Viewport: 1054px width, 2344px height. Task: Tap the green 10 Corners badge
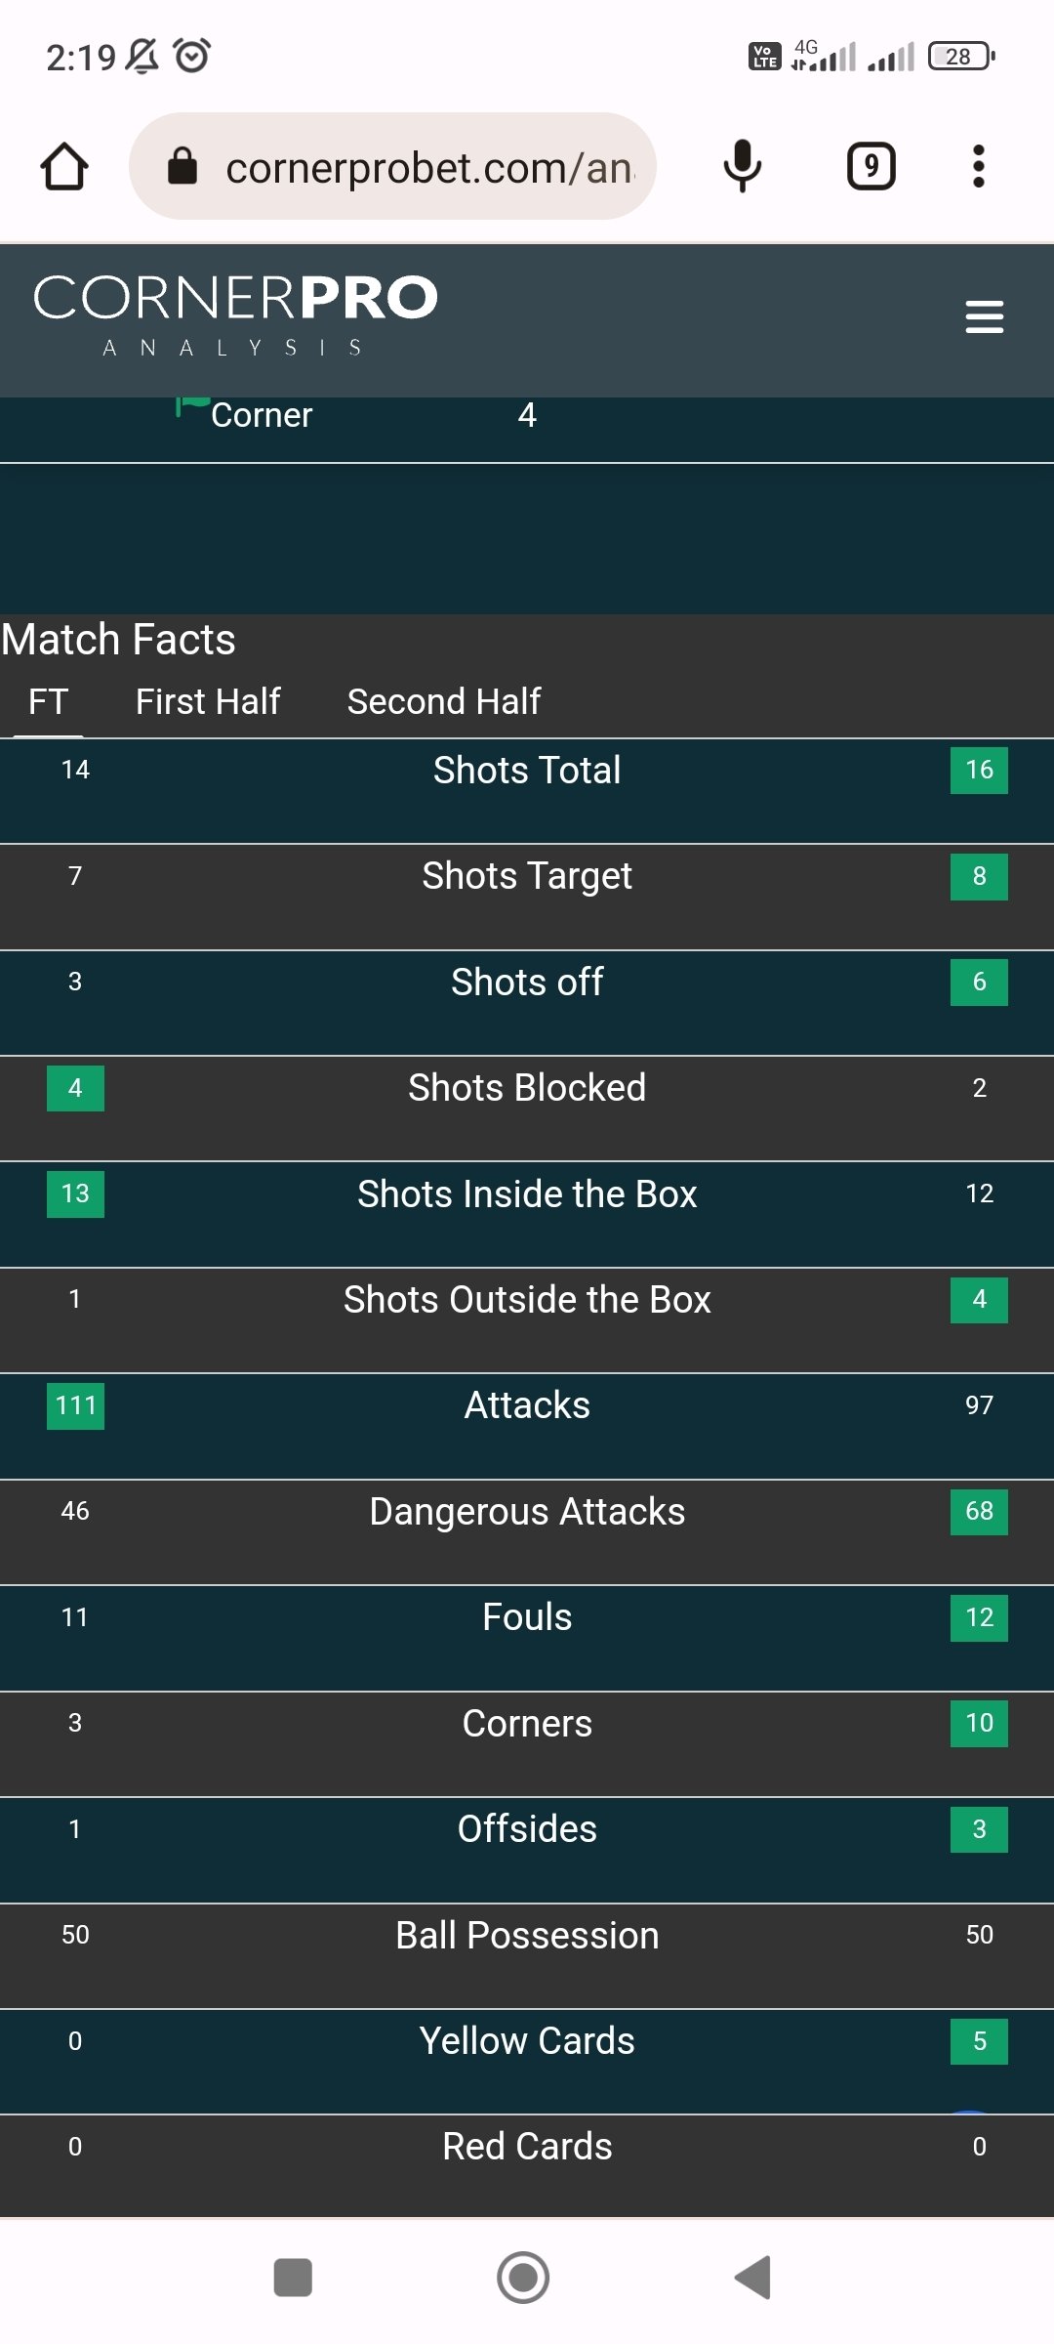pyautogui.click(x=979, y=1723)
